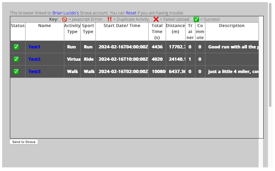
Task: Click the Trainer column header
Action: 190,32
